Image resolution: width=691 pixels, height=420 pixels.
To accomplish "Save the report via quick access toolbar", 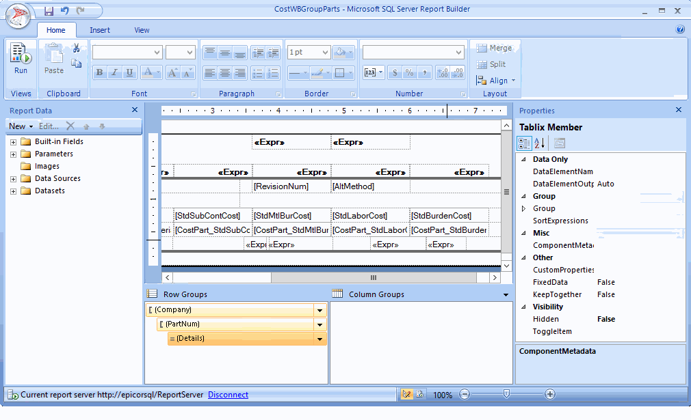I will [49, 10].
